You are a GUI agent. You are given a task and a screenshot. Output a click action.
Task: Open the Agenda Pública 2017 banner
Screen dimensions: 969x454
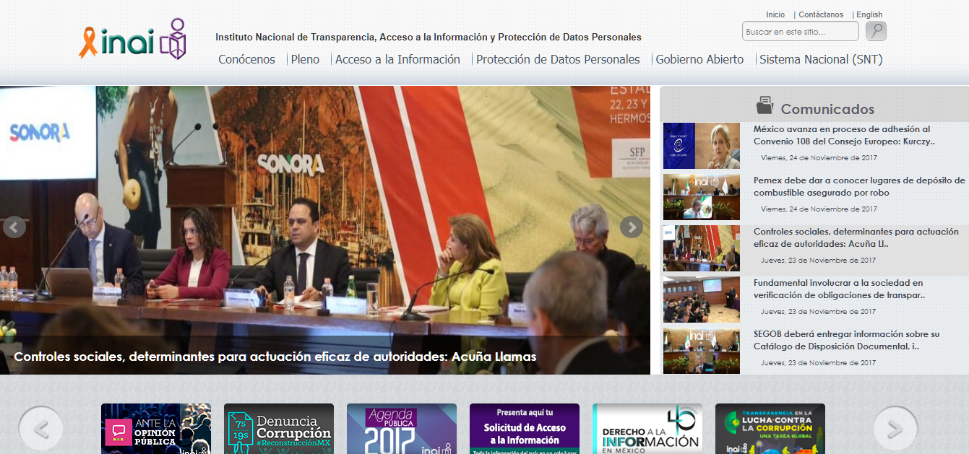click(402, 429)
